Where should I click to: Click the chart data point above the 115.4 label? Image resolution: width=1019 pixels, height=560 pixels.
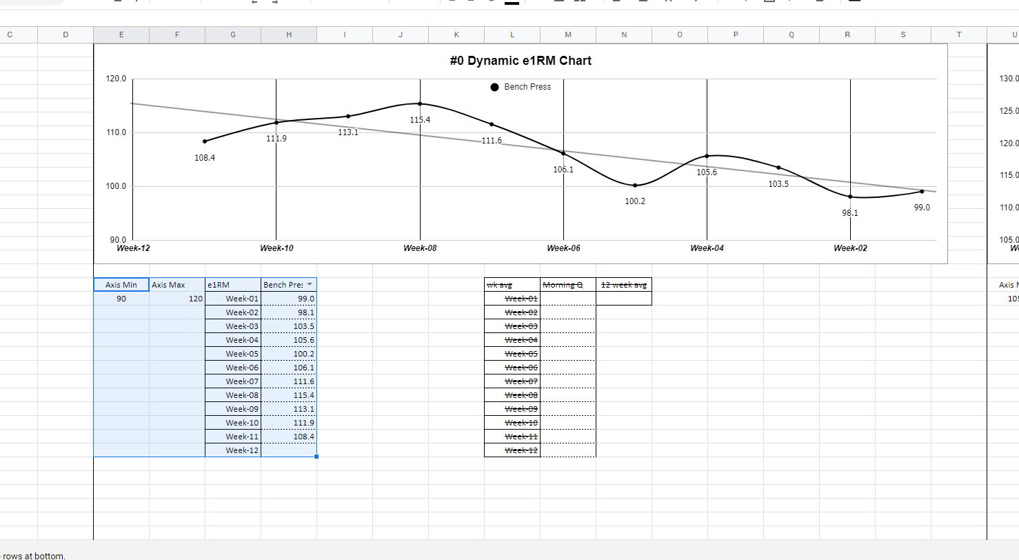(x=420, y=103)
